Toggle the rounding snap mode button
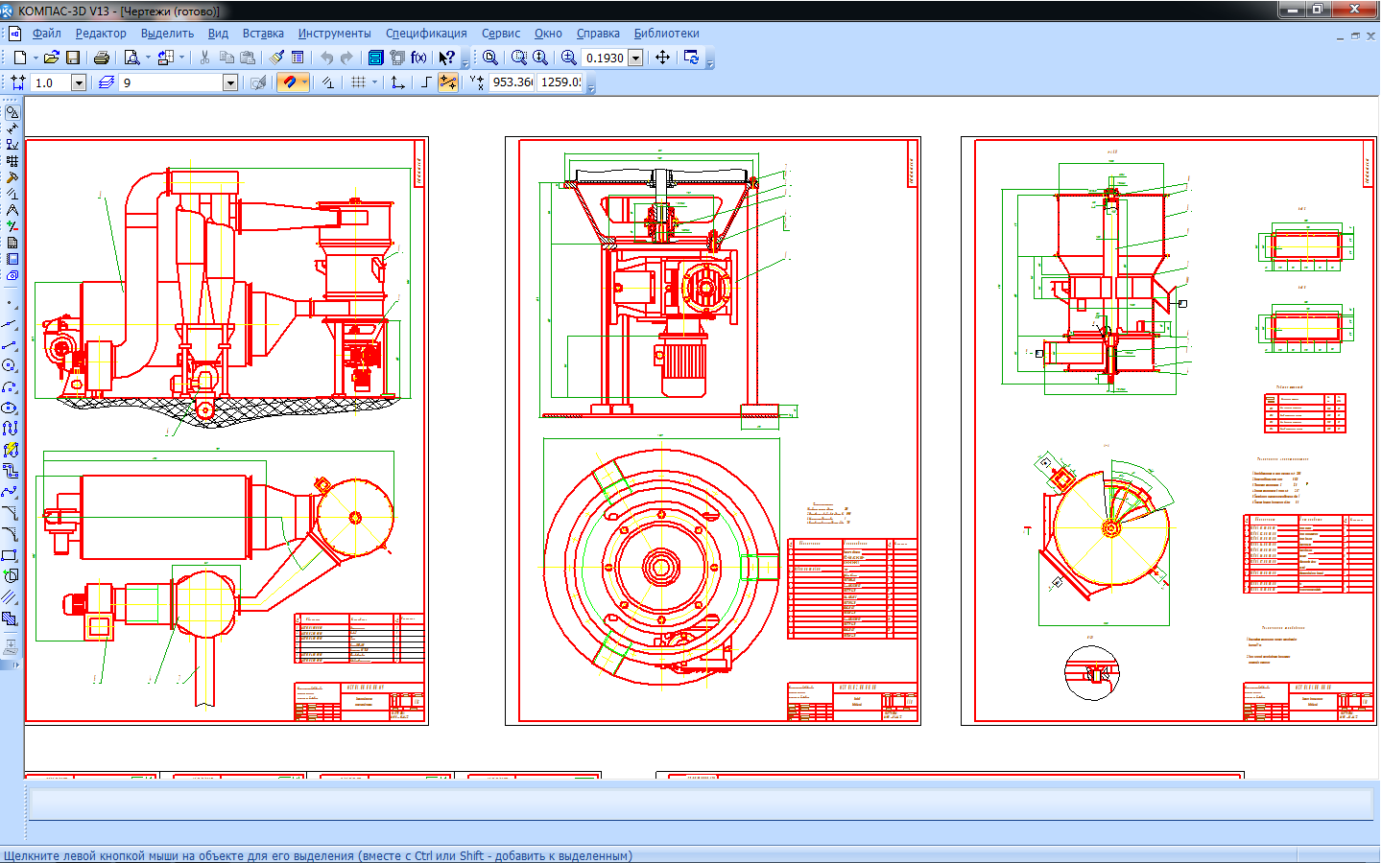Screen dimensions: 1382x863 click(447, 82)
